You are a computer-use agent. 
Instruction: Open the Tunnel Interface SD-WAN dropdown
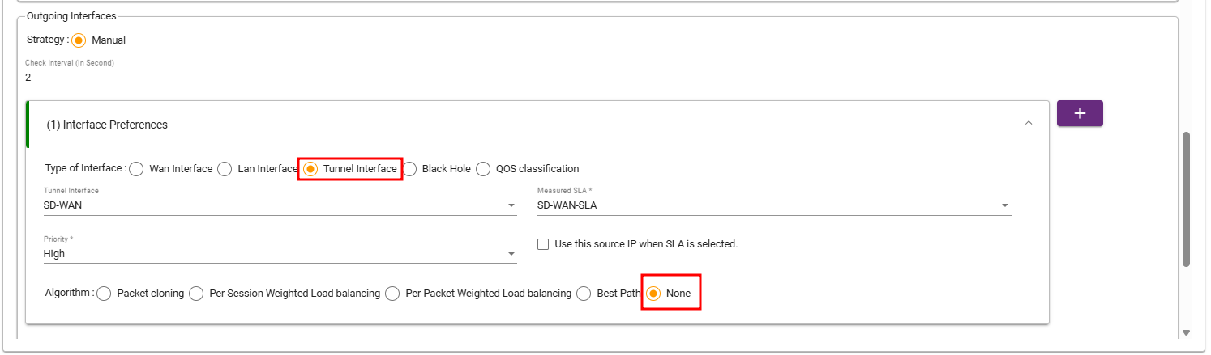pos(280,205)
